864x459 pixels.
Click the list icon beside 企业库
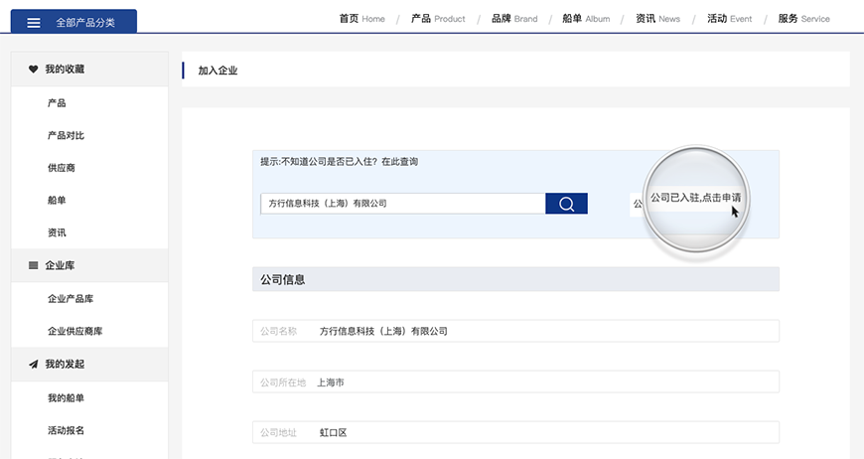(x=33, y=265)
